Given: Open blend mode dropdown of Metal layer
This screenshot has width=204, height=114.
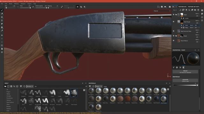Looking at the screenshot, I should click(197, 14).
